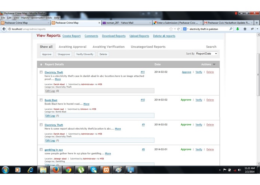This screenshot has height=185, width=260.
Task: Open the File menu
Action: coord(3,18)
